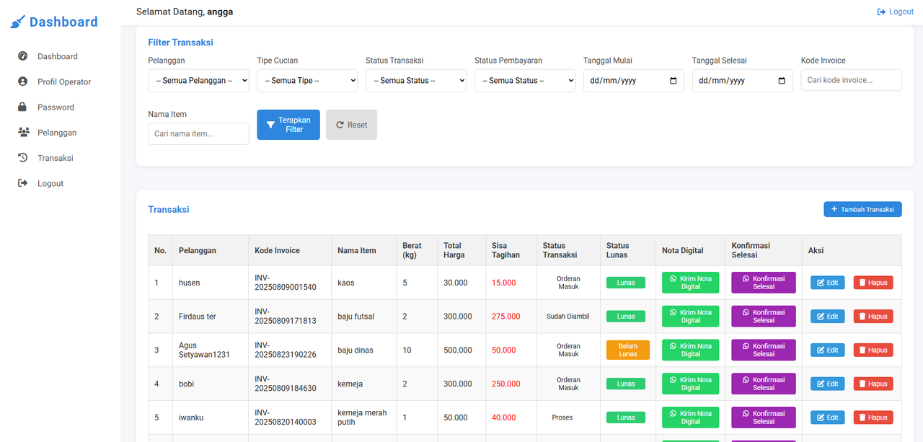Click invoice code INV-20250809184630

click(x=286, y=384)
